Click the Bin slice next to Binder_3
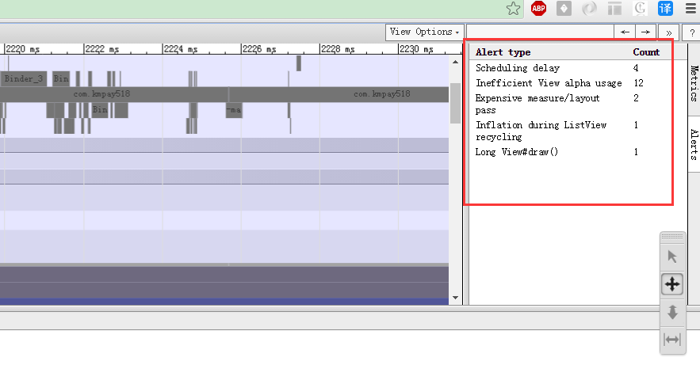 coord(61,78)
